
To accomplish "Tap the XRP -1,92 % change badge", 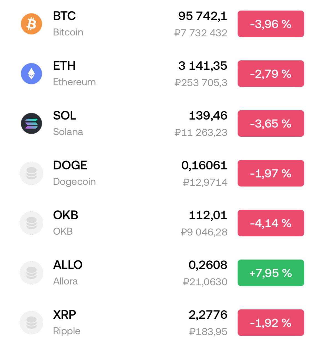I will [271, 323].
